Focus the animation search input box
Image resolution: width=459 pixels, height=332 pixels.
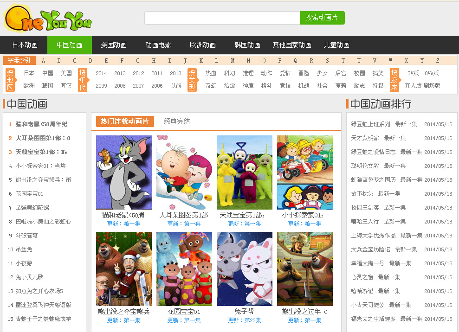coord(222,18)
